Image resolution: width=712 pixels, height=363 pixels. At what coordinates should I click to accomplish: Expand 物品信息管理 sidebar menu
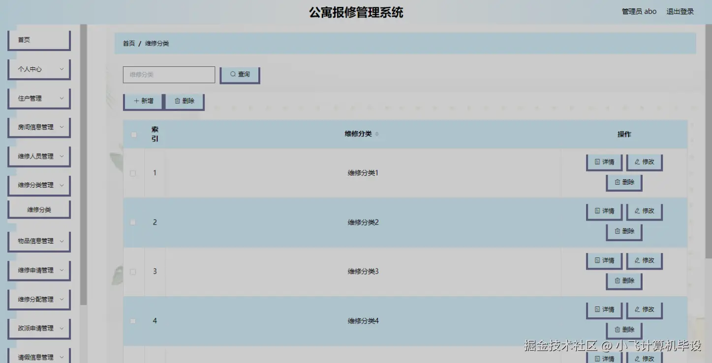[x=39, y=241]
